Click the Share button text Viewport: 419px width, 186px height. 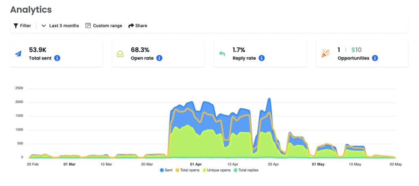(x=141, y=26)
